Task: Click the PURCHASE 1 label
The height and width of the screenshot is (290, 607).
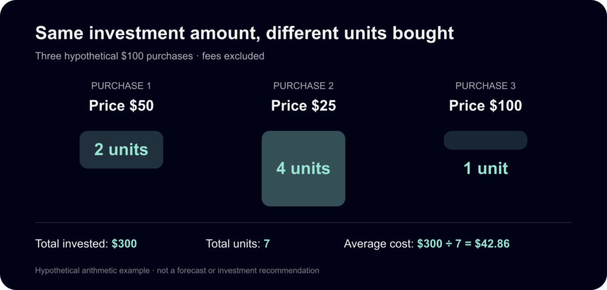Action: pyautogui.click(x=121, y=86)
